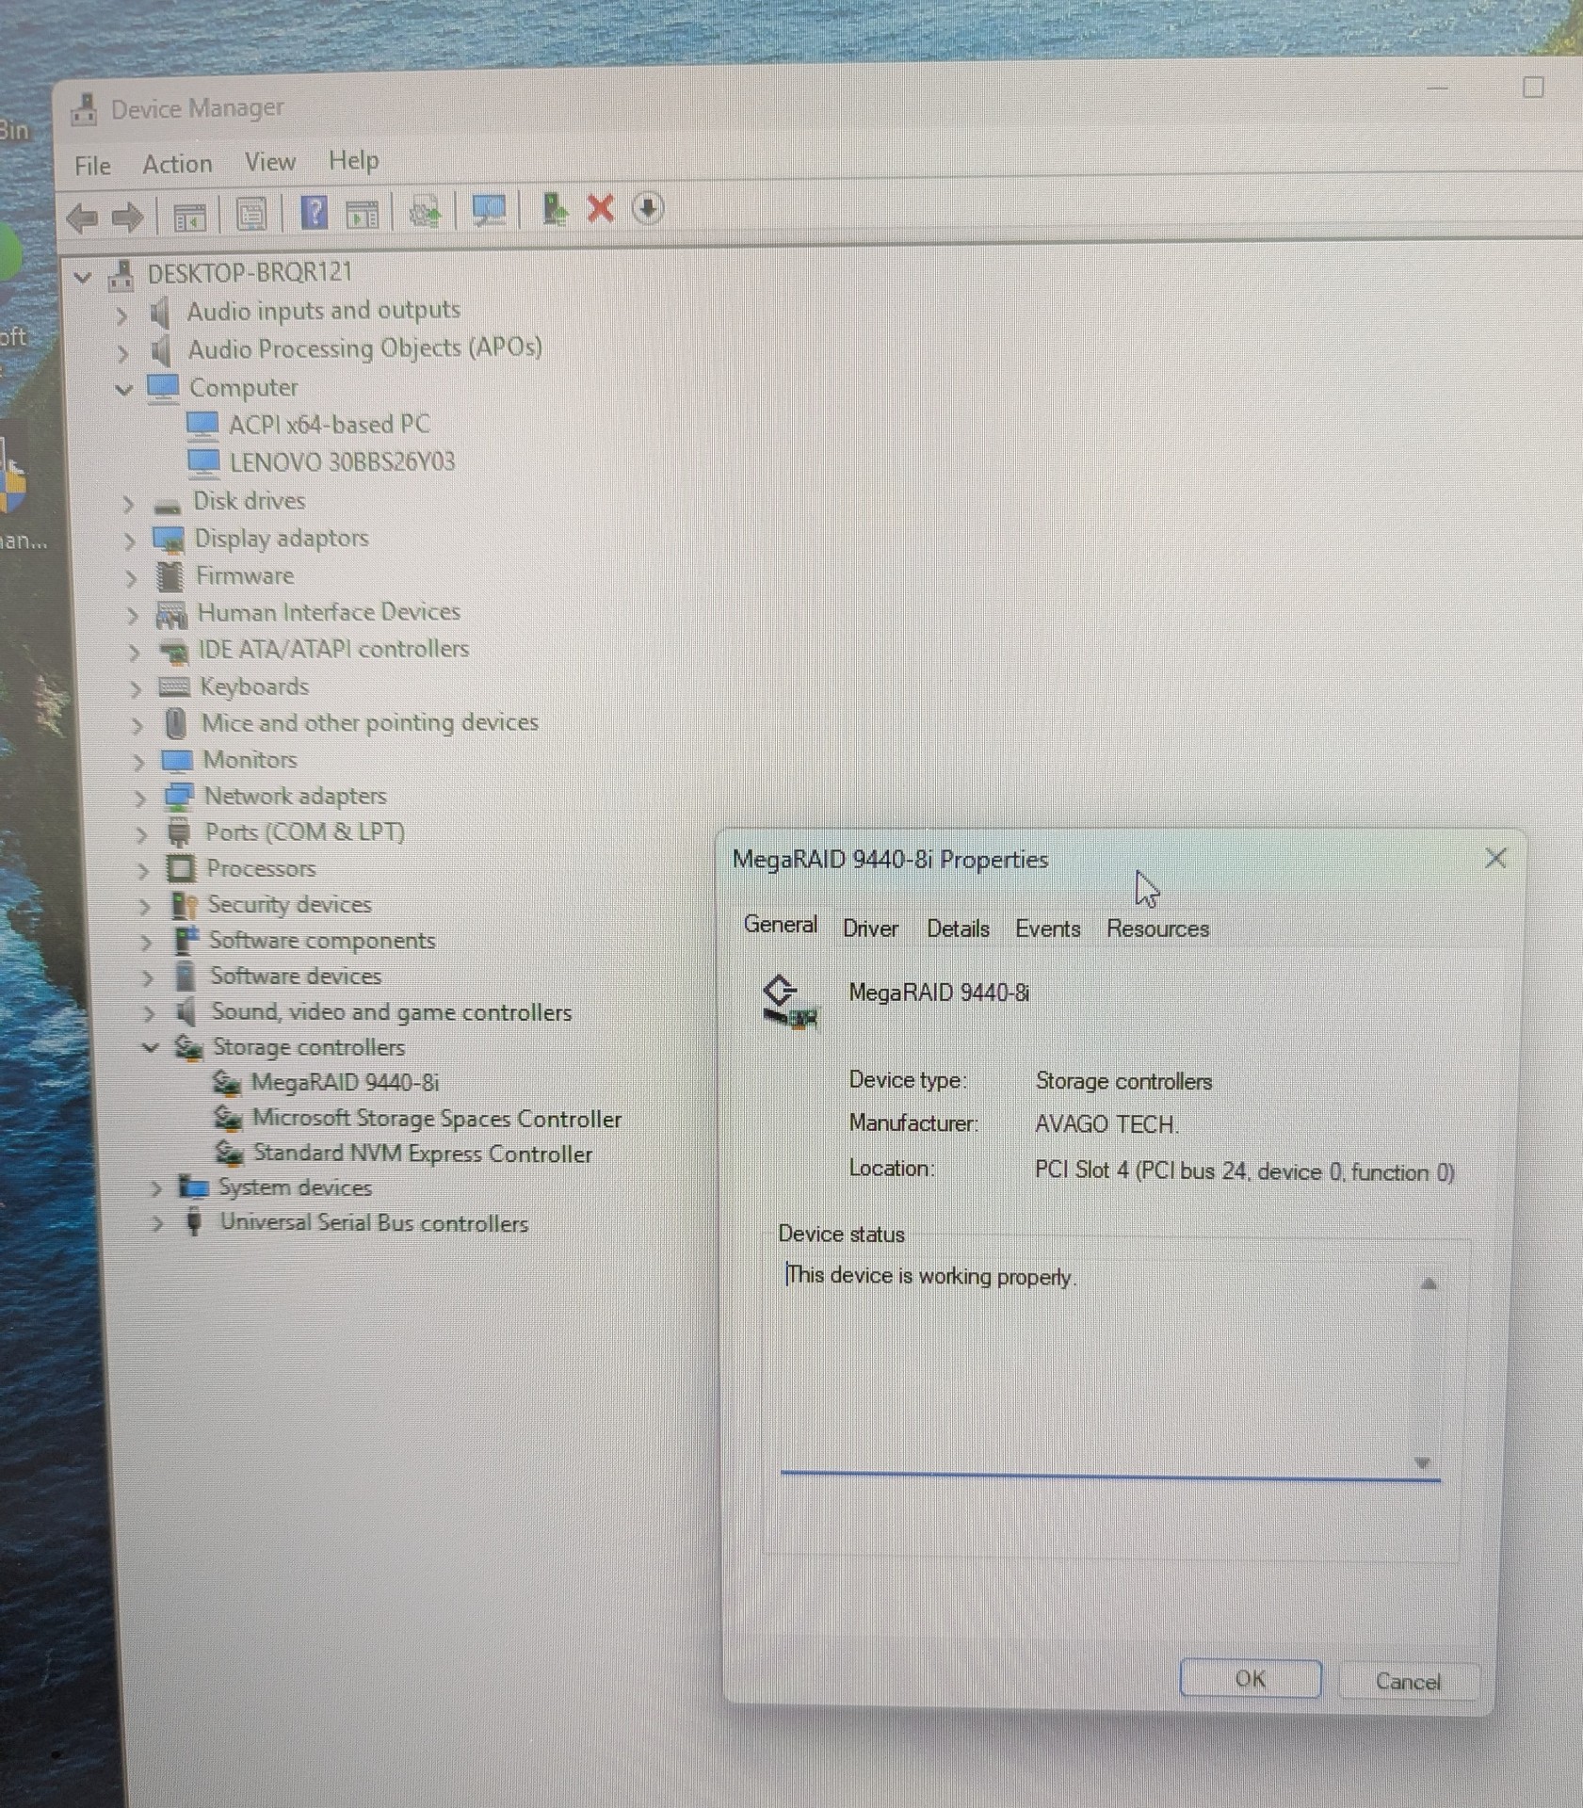Click the Processors category icon

[x=181, y=868]
